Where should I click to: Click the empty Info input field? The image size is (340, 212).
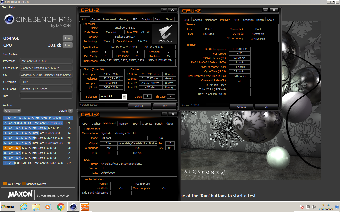[46, 96]
